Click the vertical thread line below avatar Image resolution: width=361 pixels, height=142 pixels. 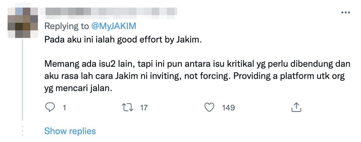22,79
